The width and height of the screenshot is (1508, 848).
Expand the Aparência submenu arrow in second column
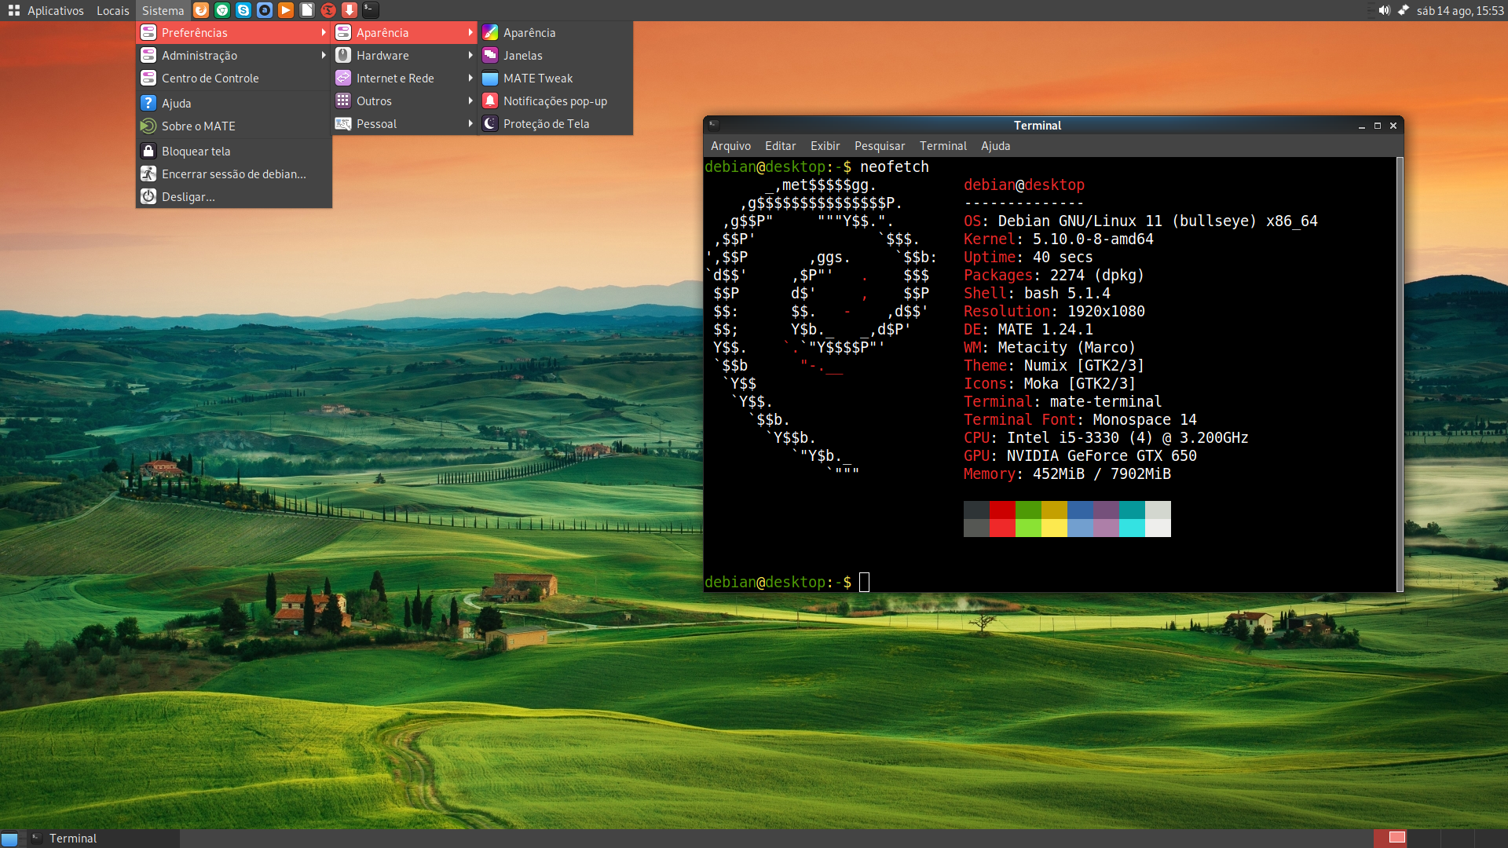tap(470, 32)
